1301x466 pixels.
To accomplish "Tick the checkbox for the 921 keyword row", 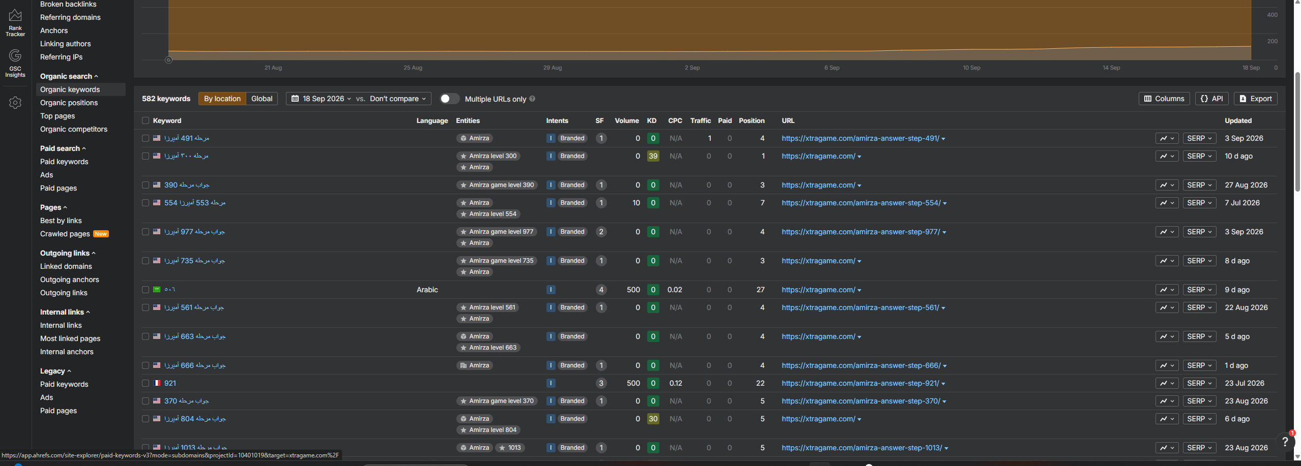I will click(x=146, y=383).
